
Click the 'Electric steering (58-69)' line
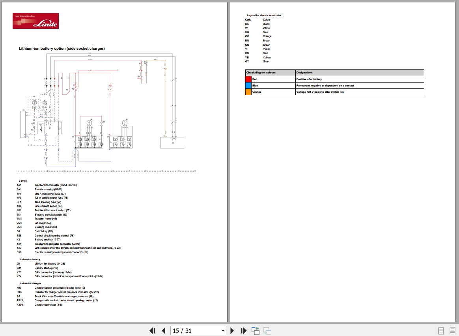coord(49,190)
